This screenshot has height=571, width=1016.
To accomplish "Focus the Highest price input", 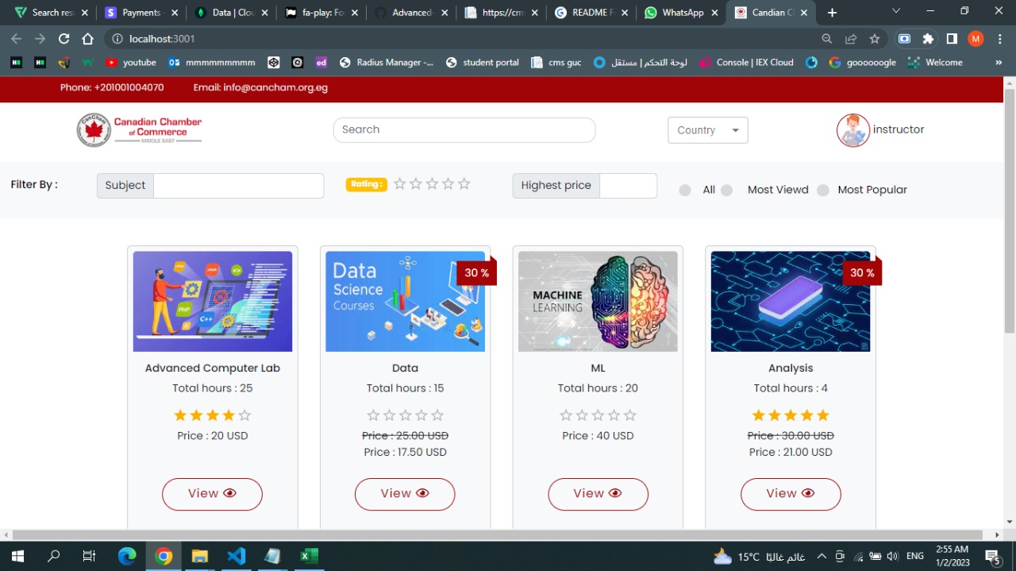I will point(628,185).
